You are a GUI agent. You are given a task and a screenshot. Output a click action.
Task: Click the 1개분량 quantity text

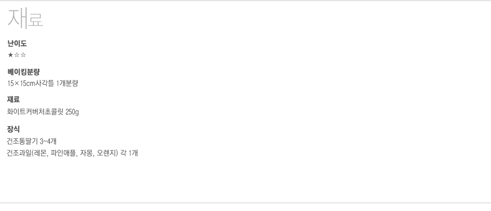pos(68,83)
